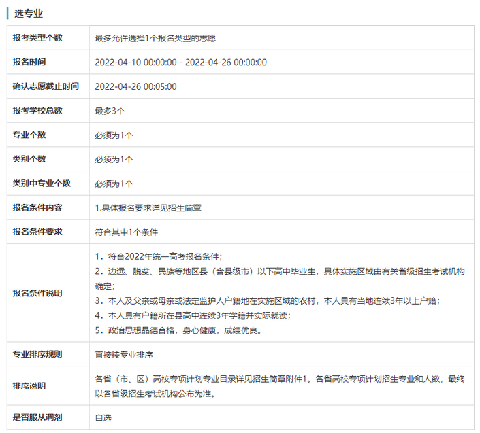480x433 pixels.
Task: Click the 是否服从调剂 label
Action: tap(37, 417)
